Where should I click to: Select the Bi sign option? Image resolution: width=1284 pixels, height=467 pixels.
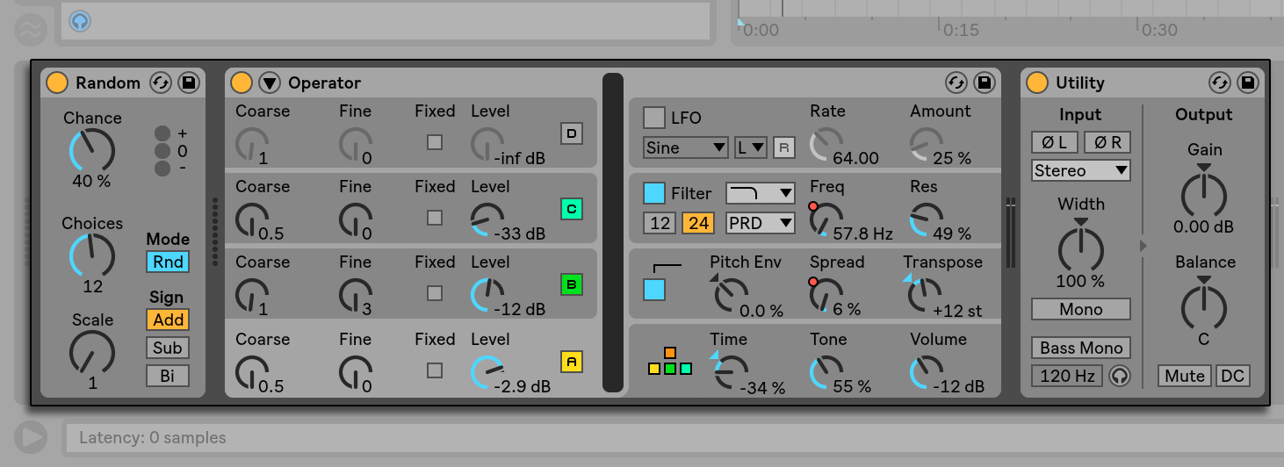[168, 376]
